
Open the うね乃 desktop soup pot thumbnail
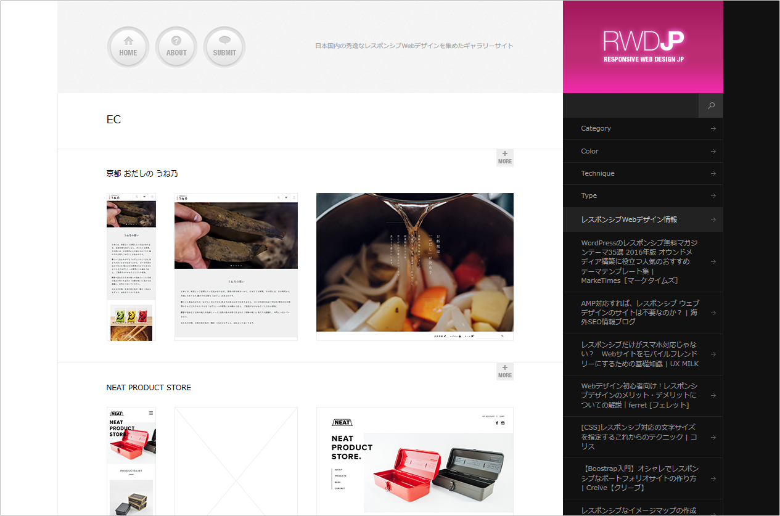pyautogui.click(x=414, y=266)
